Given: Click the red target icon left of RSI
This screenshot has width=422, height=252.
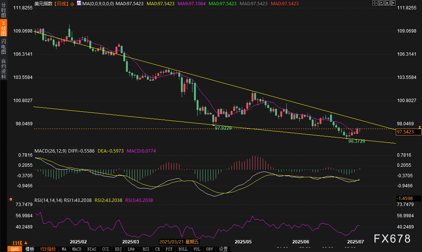Looking at the screenshot, I should (x=10, y=200).
